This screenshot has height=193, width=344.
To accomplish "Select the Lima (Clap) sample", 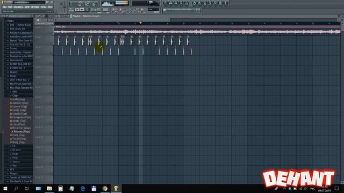I will click(18, 124).
